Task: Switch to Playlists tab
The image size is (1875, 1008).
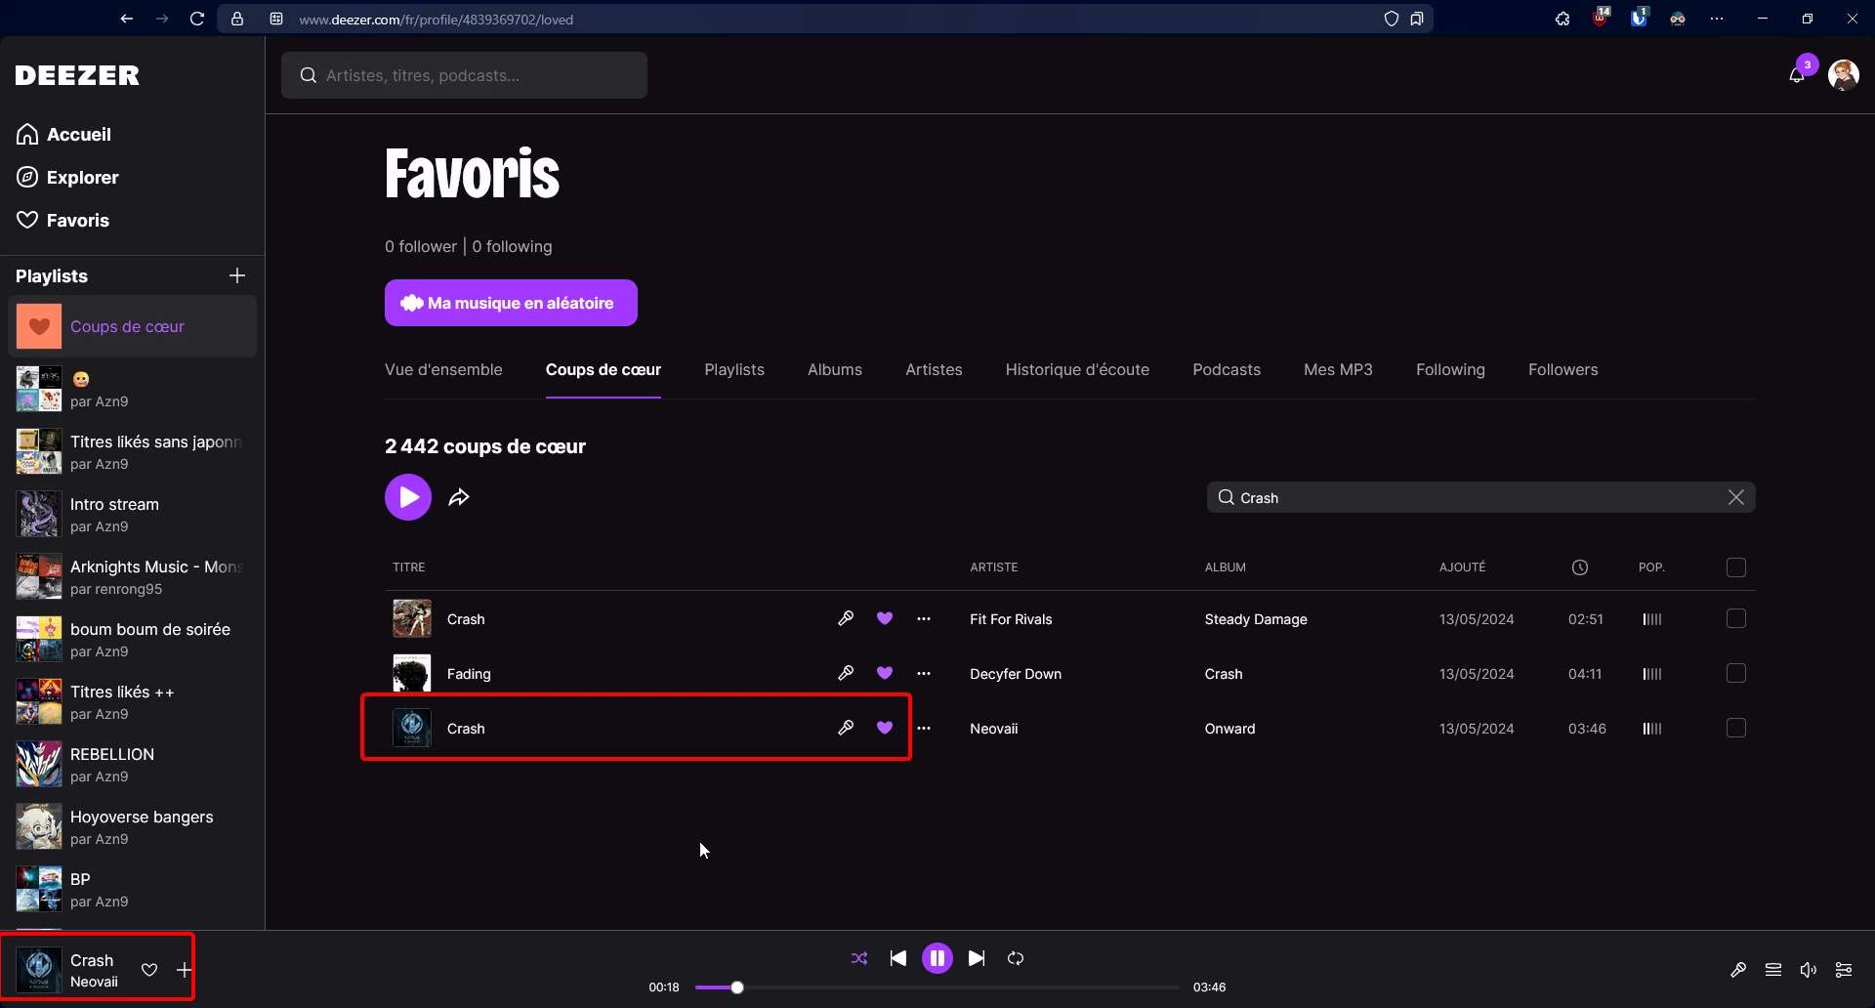Action: [734, 369]
